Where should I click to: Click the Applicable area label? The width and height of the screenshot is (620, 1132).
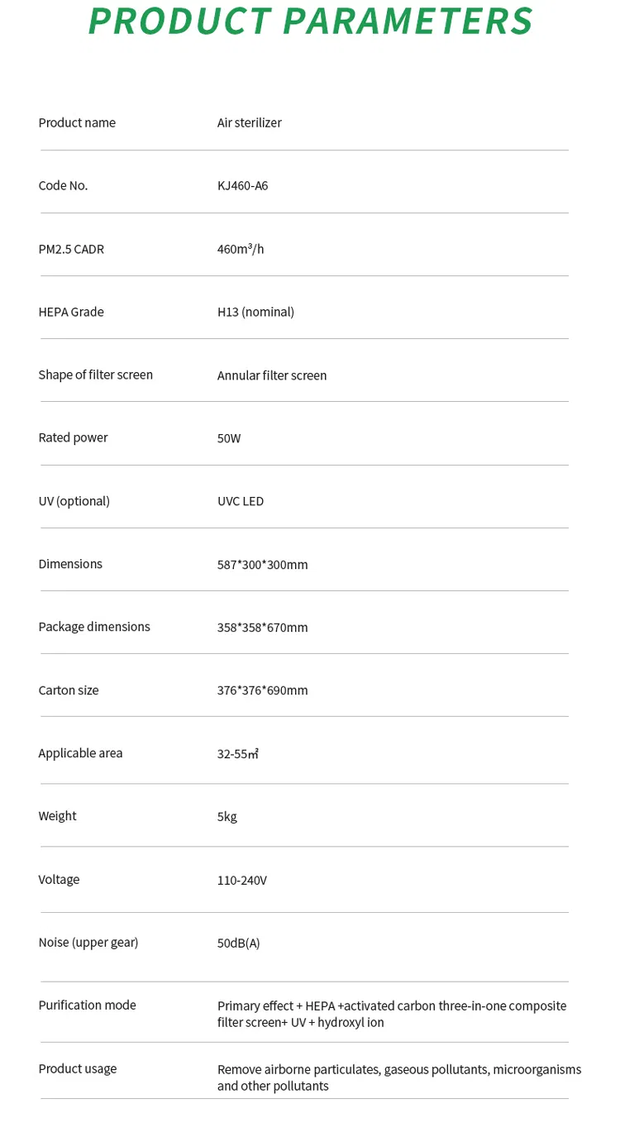pyautogui.click(x=80, y=753)
